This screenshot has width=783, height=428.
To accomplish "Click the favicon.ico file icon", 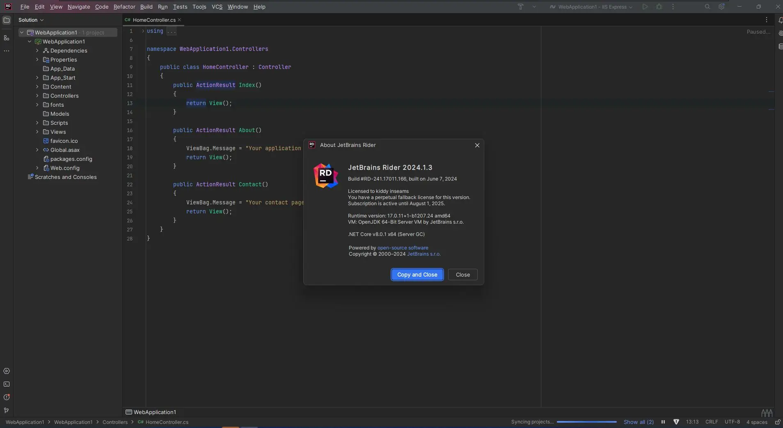I will 46,141.
